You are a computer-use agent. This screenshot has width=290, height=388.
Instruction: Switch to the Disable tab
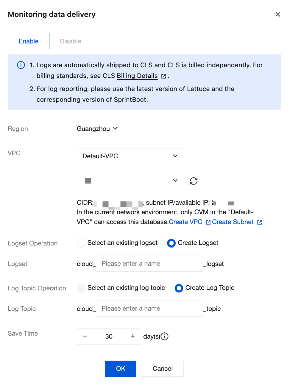click(x=71, y=41)
